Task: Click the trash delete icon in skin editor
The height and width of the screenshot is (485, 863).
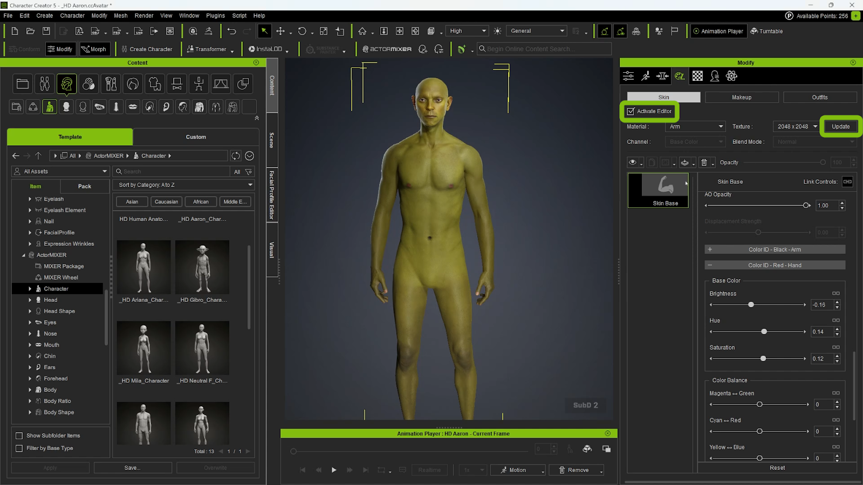Action: (704, 162)
